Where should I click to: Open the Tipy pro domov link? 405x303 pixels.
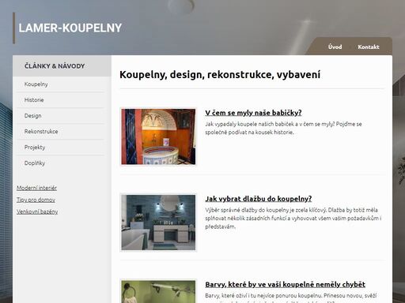[36, 200]
